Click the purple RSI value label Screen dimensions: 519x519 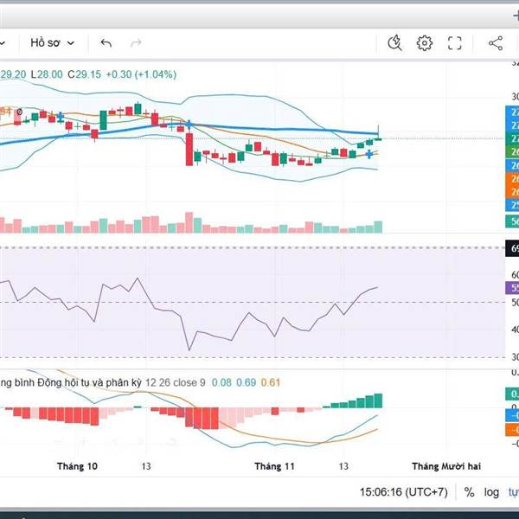coord(512,288)
